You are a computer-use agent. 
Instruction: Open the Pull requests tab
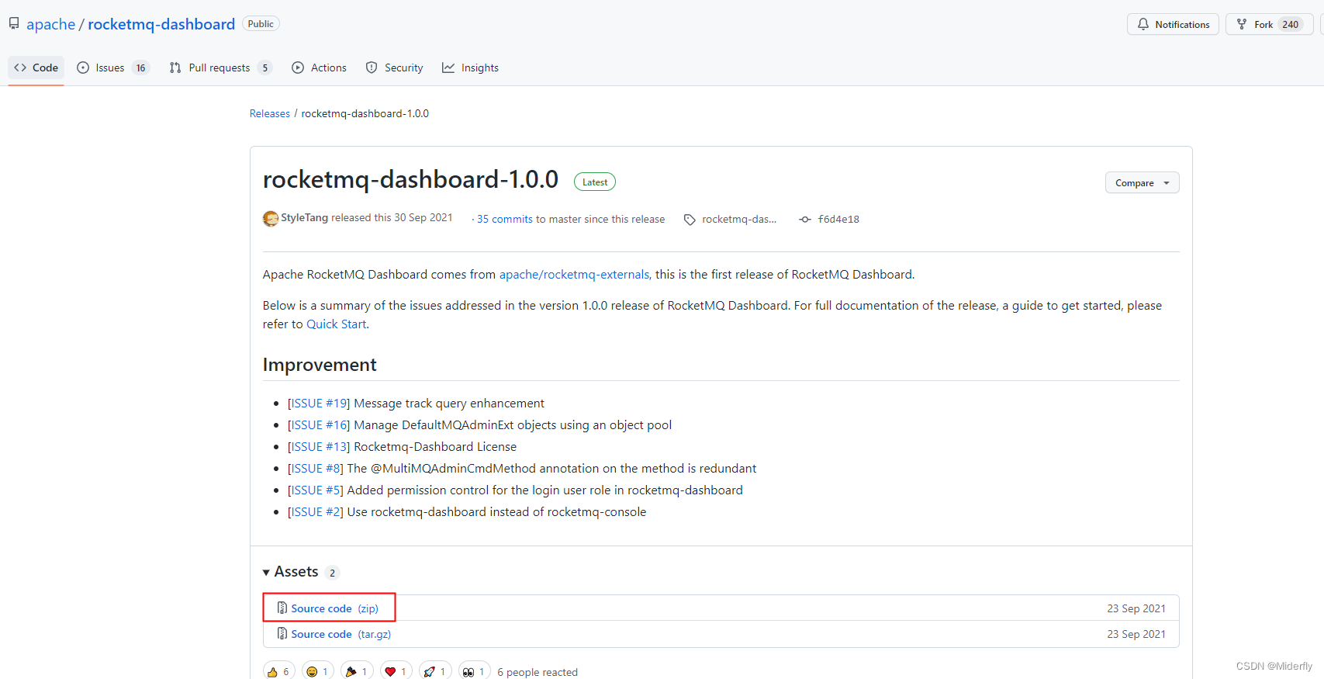[220, 68]
